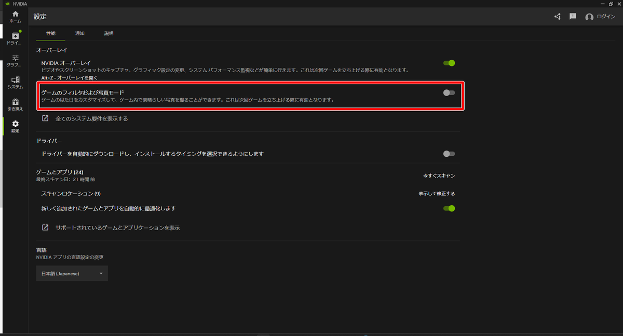Toggle the NVIDIA オーバーレイ switch

click(449, 63)
